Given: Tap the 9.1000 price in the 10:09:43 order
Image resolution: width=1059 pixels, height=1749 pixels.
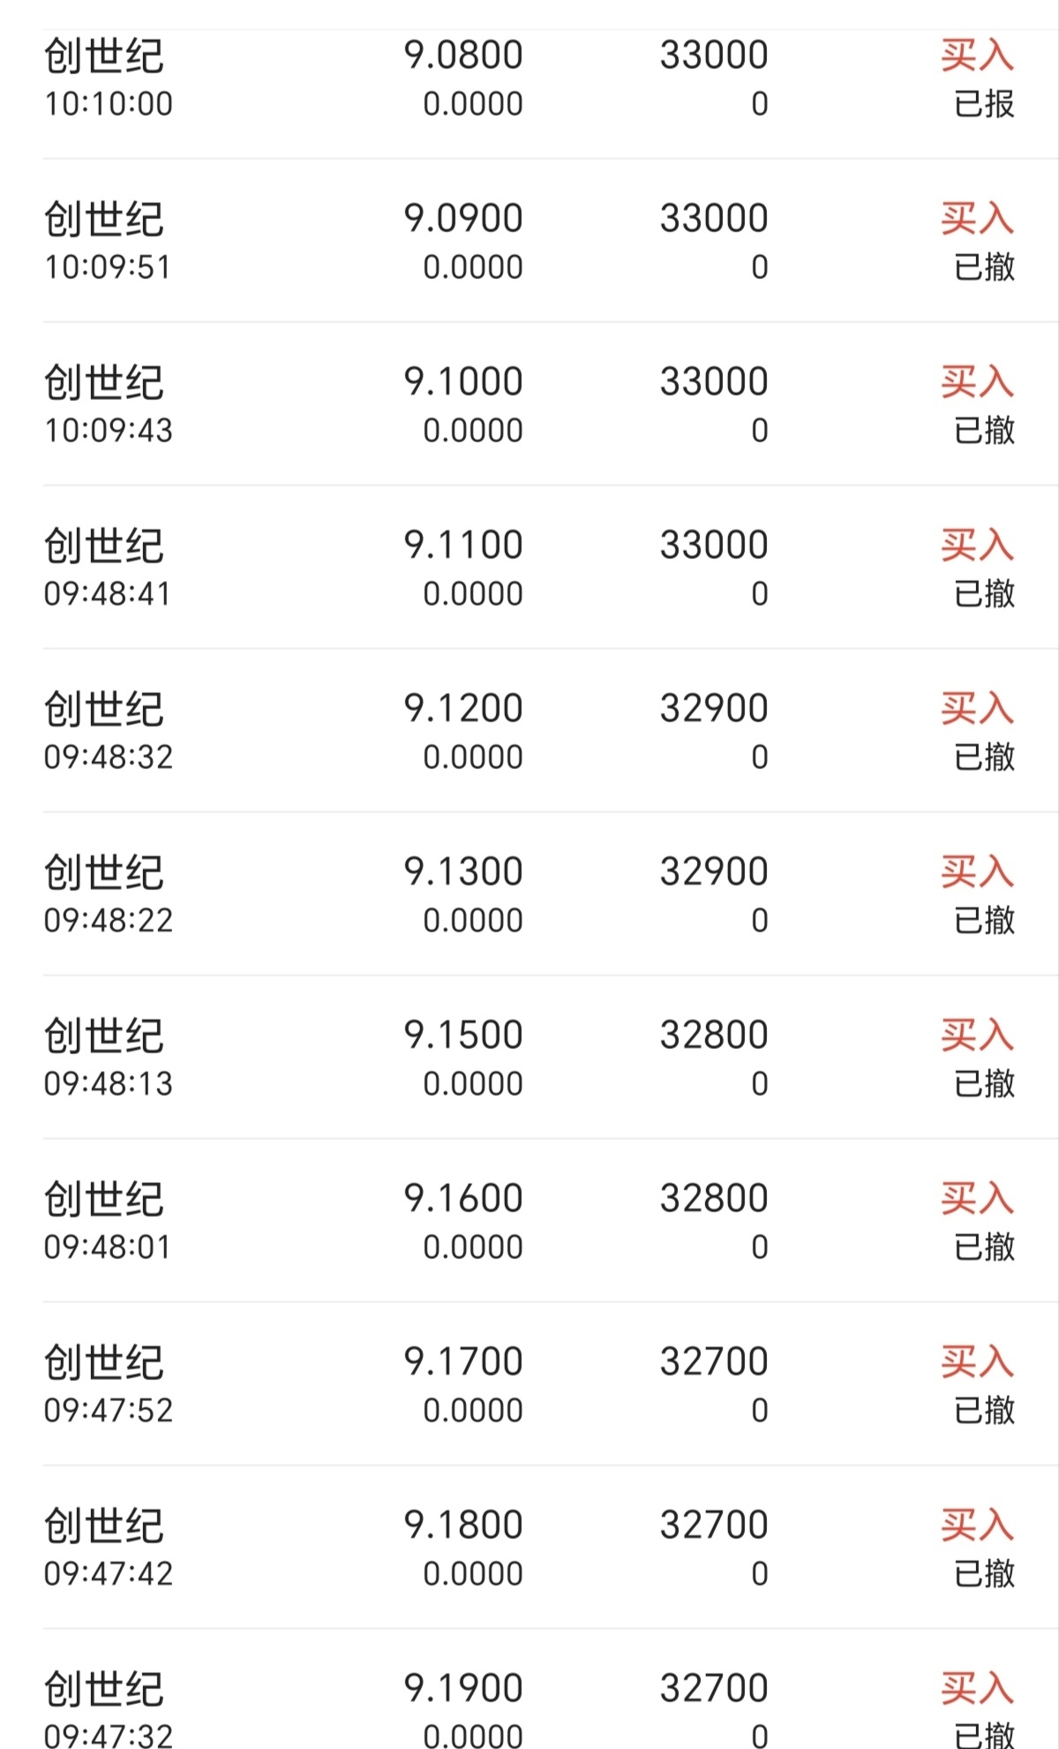Looking at the screenshot, I should [x=463, y=381].
